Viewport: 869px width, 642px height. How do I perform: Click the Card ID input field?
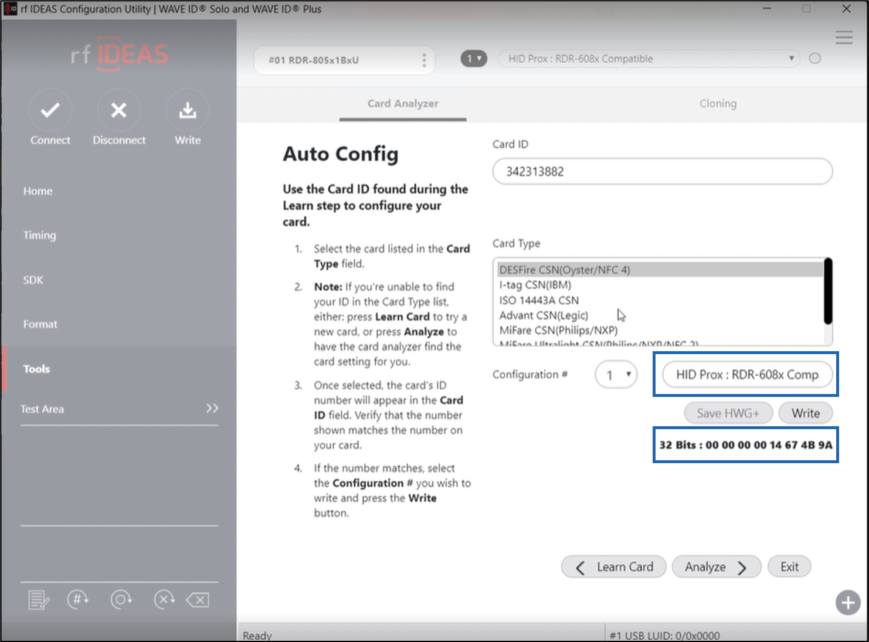click(x=663, y=171)
